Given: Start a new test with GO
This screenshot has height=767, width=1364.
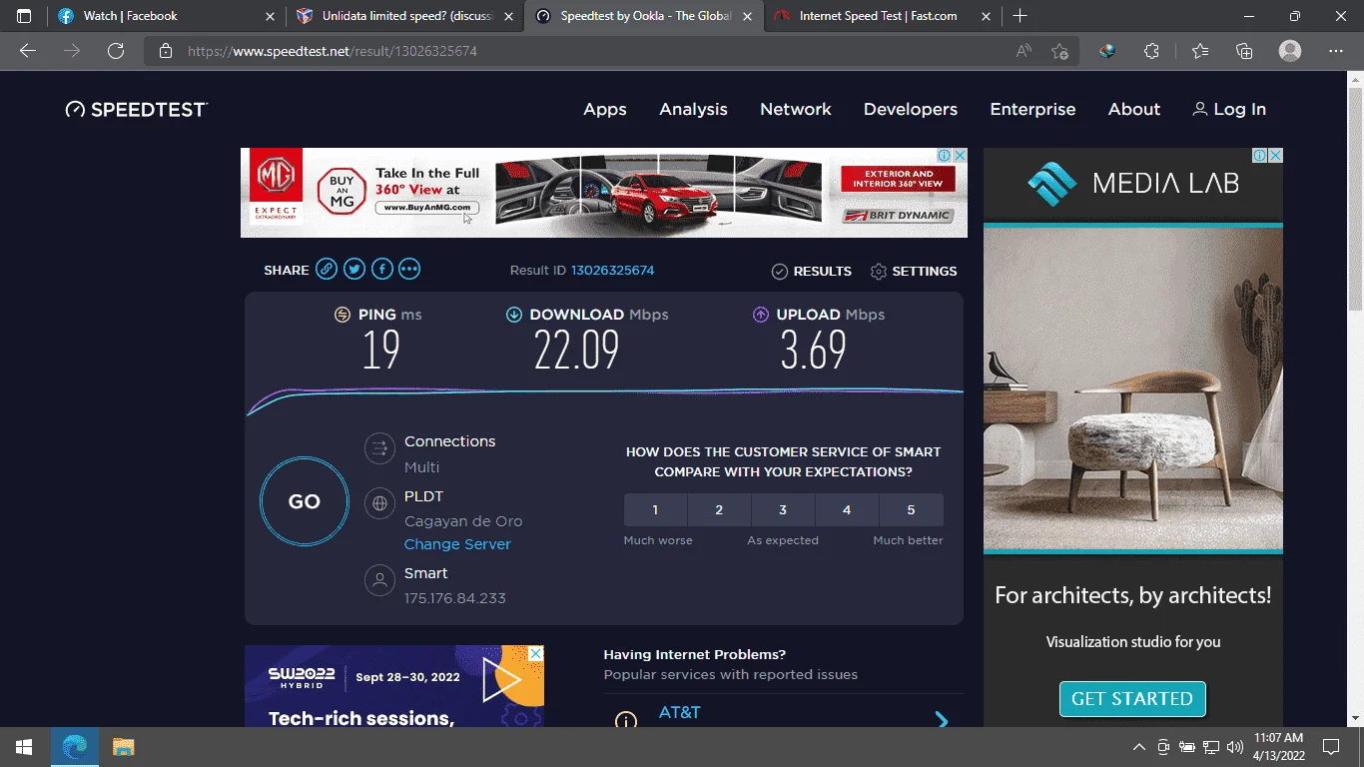Looking at the screenshot, I should [305, 502].
